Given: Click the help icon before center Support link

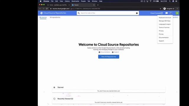Looking at the screenshot, I should click(x=113, y=52).
